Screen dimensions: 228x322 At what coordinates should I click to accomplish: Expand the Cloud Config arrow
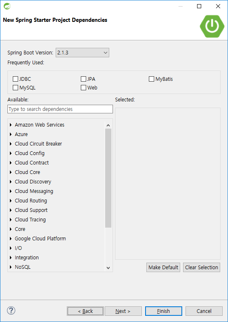[11, 153]
